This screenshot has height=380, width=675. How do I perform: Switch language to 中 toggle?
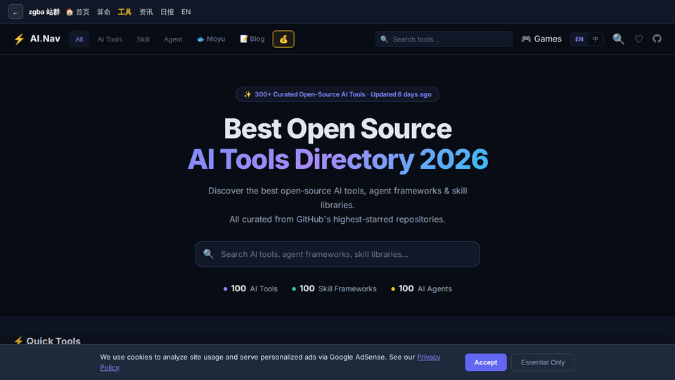(x=596, y=39)
